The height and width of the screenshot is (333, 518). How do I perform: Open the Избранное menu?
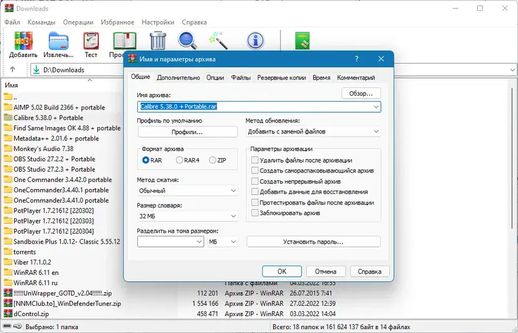[118, 22]
